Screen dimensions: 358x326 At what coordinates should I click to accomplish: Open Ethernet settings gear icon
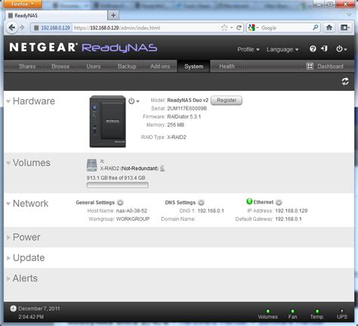click(279, 202)
